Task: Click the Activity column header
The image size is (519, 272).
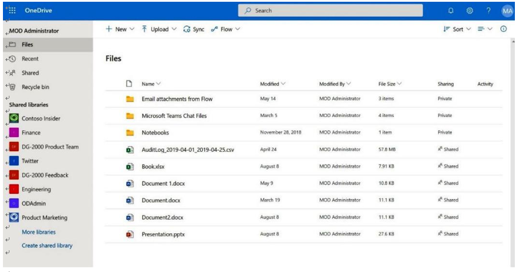Action: pyautogui.click(x=485, y=84)
